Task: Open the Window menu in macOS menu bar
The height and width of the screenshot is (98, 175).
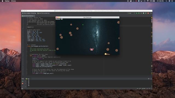Action: pos(13,1)
